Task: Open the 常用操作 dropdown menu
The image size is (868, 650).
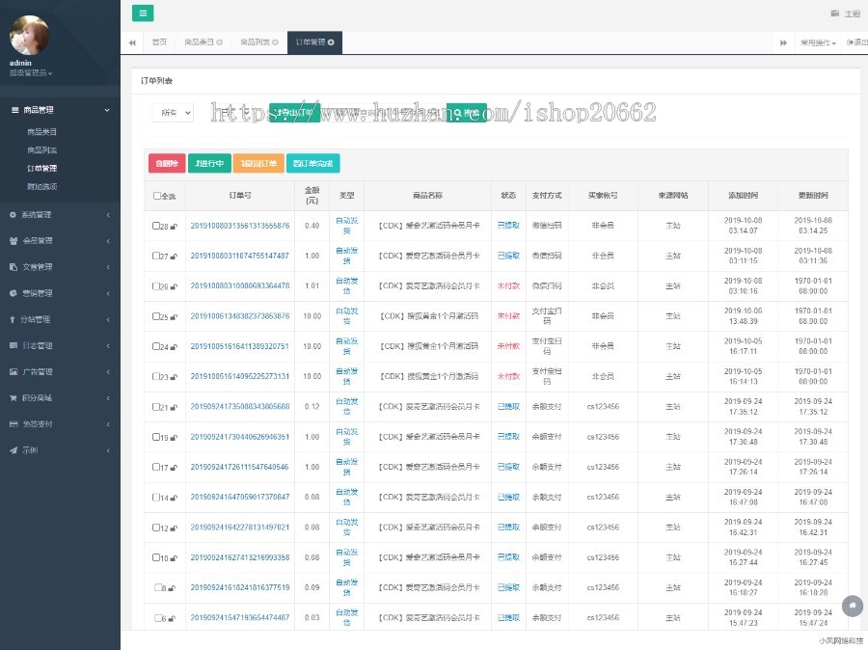Action: [818, 42]
